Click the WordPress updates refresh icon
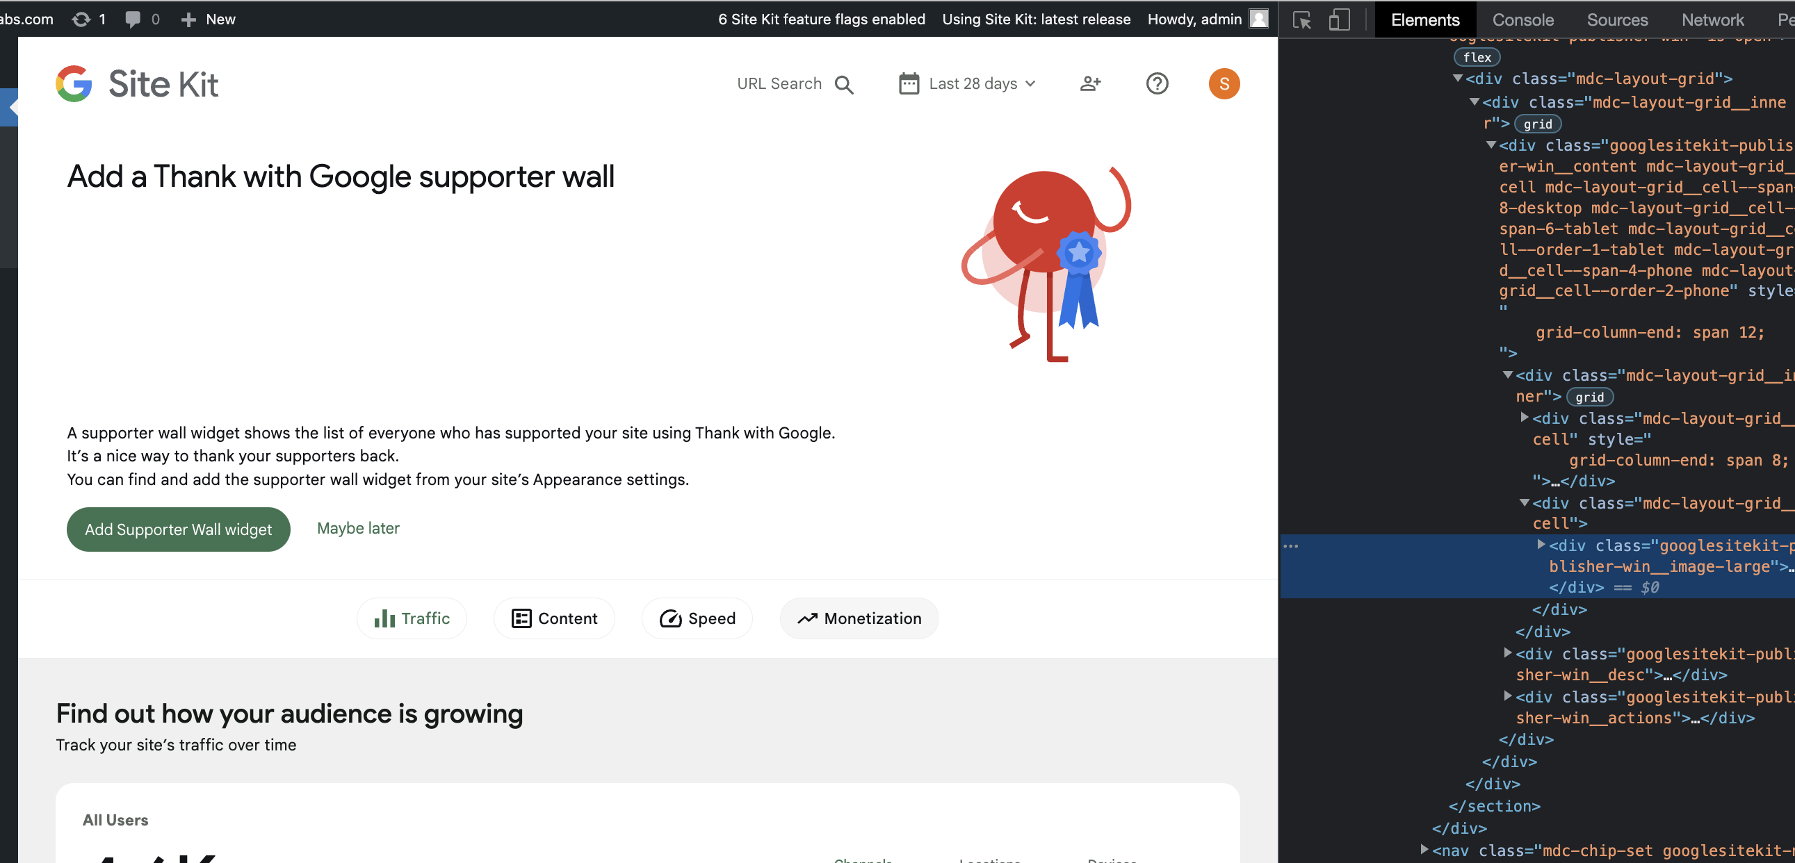This screenshot has width=1795, height=863. (x=81, y=19)
